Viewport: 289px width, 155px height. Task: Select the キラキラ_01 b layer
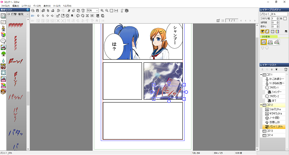pos(274,114)
